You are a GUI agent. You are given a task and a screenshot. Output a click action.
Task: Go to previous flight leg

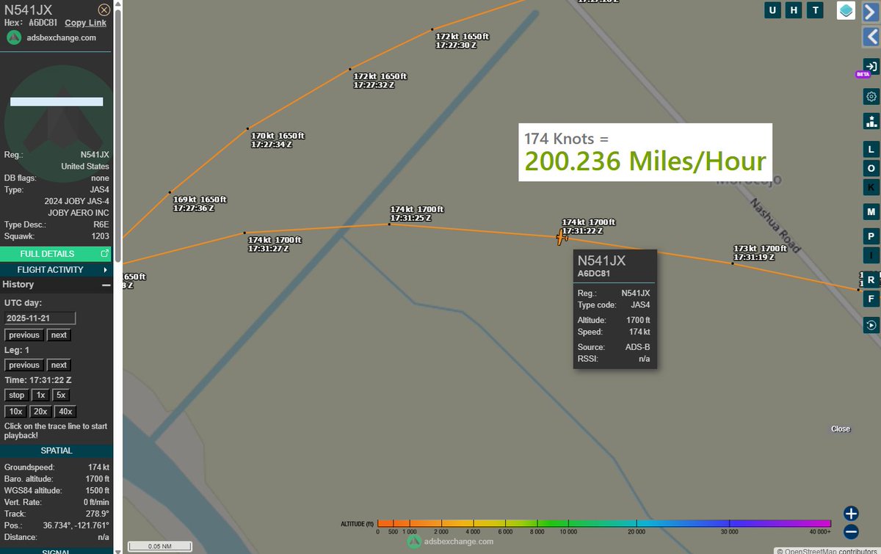[24, 365]
